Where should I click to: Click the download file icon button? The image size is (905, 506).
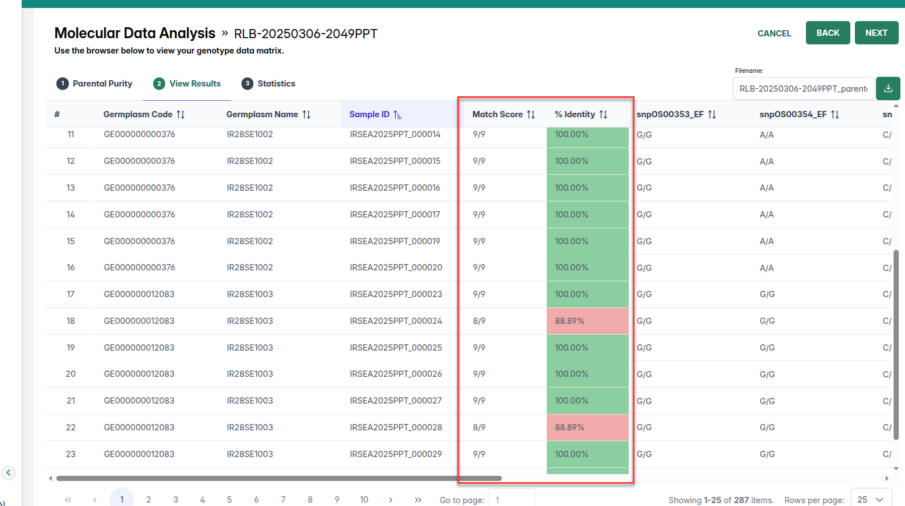pyautogui.click(x=888, y=89)
